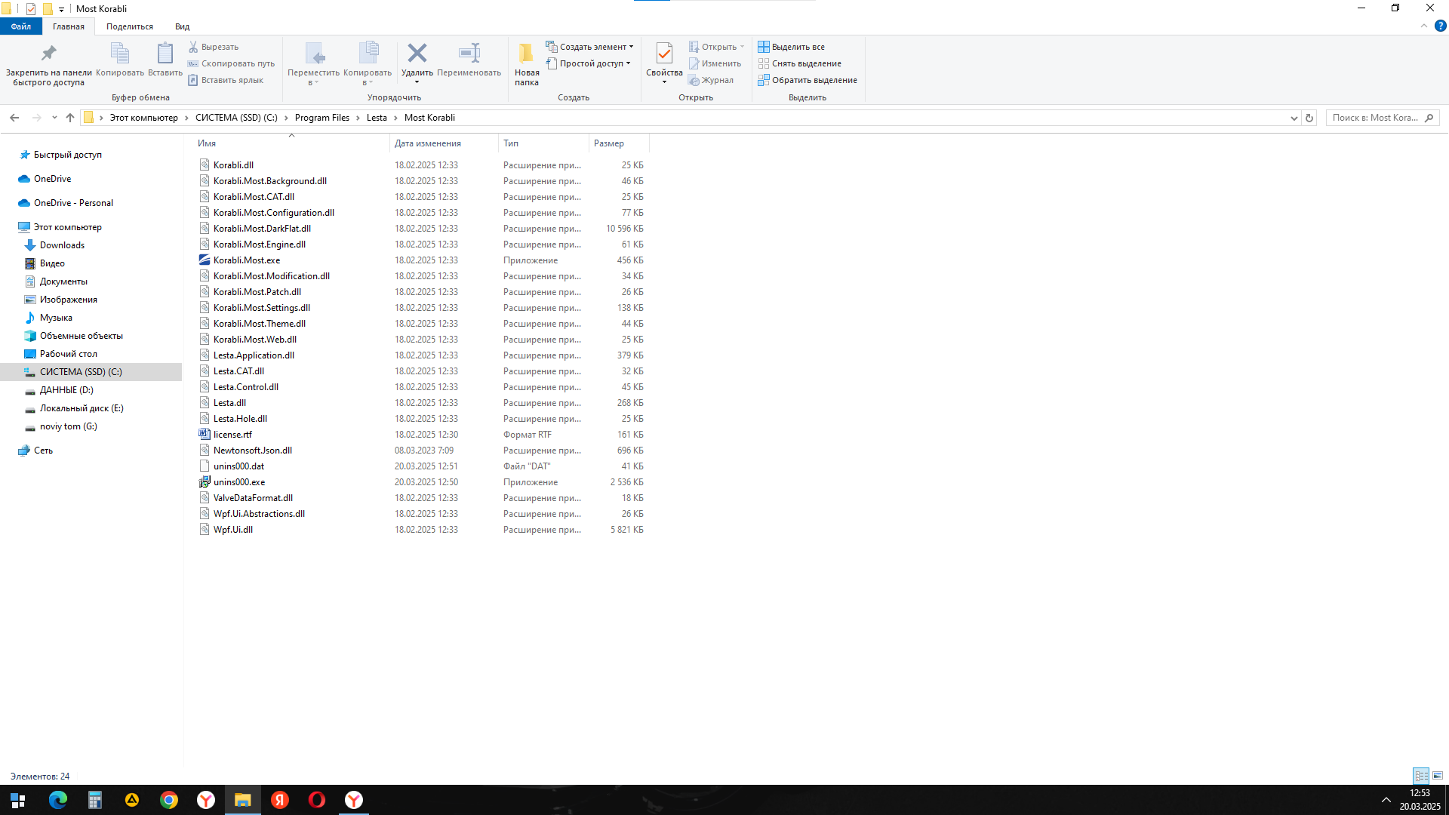Sort by Тип column header

tap(543, 143)
